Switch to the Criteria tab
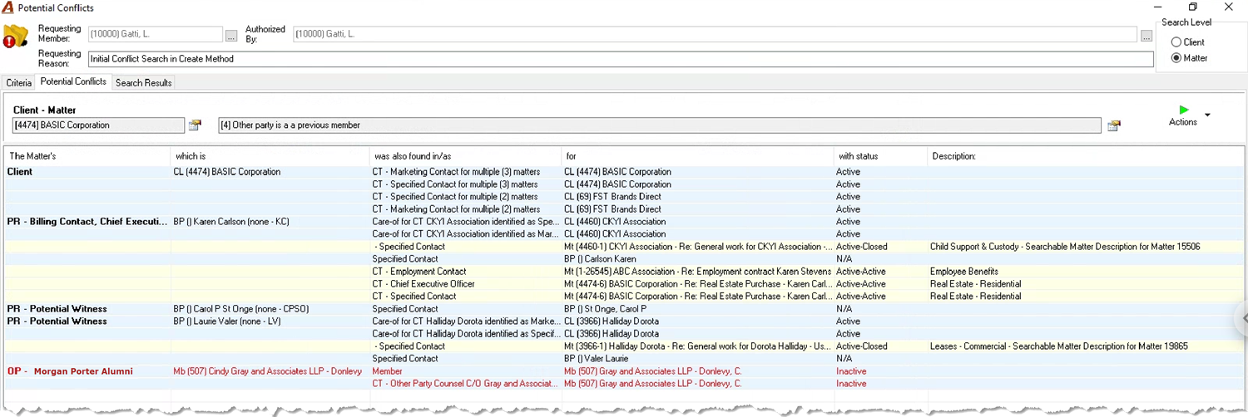 point(18,83)
